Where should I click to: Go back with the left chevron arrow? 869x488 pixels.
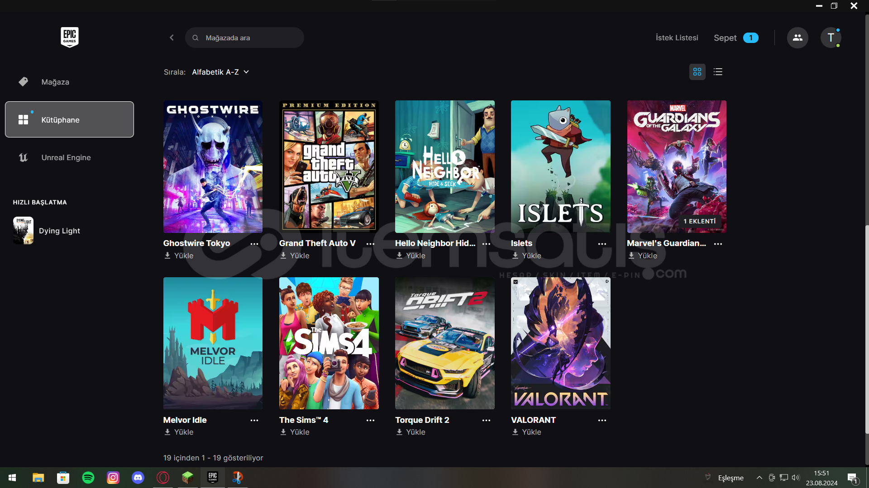pyautogui.click(x=172, y=38)
